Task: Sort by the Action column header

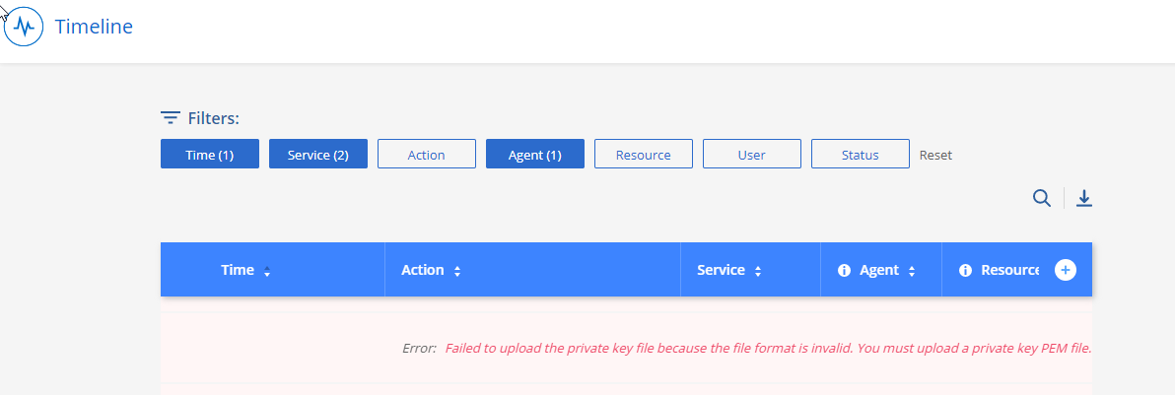Action: (423, 270)
